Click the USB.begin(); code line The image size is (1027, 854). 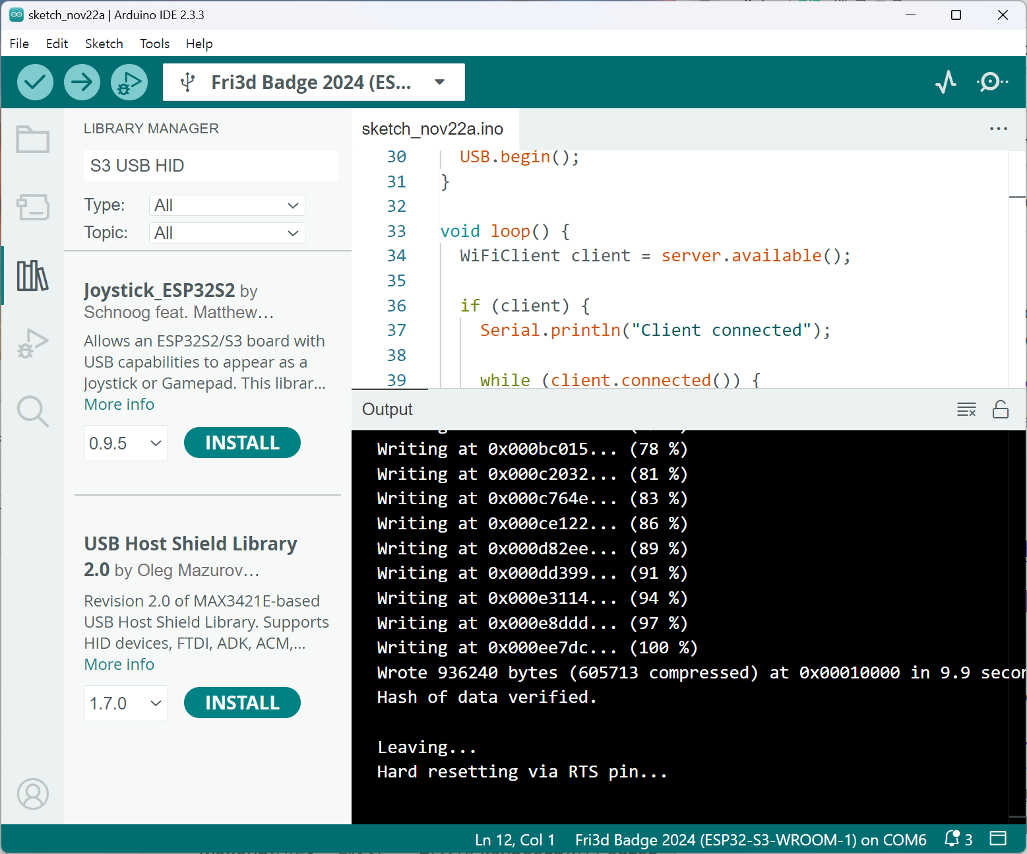click(520, 157)
